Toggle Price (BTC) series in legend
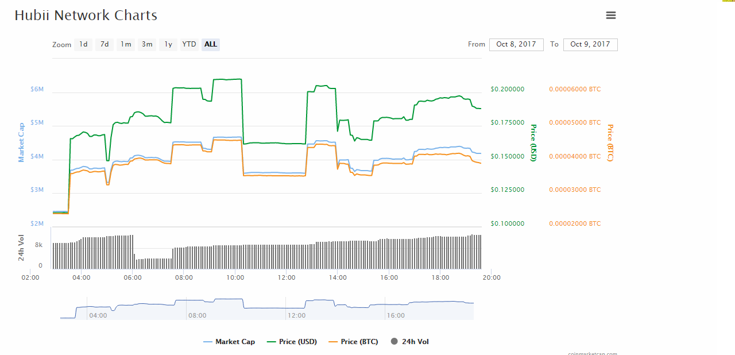This screenshot has width=735, height=355. (x=353, y=342)
